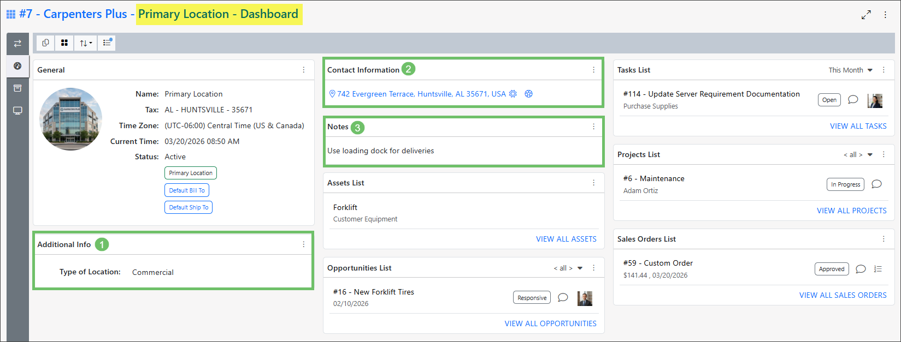The height and width of the screenshot is (342, 901).
Task: Click the Approved status badge
Action: [832, 269]
